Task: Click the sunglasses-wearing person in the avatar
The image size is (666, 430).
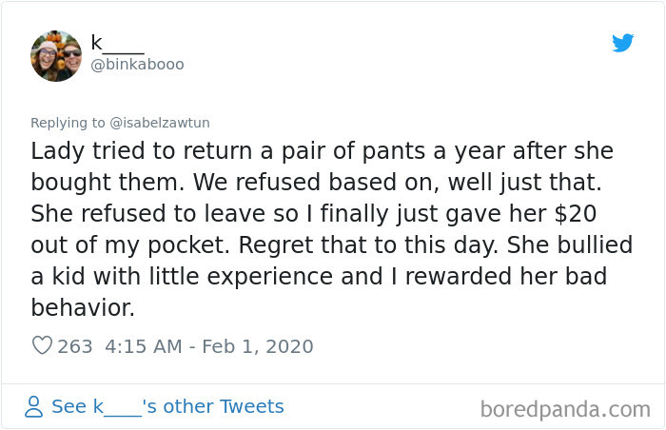Action: (71, 56)
